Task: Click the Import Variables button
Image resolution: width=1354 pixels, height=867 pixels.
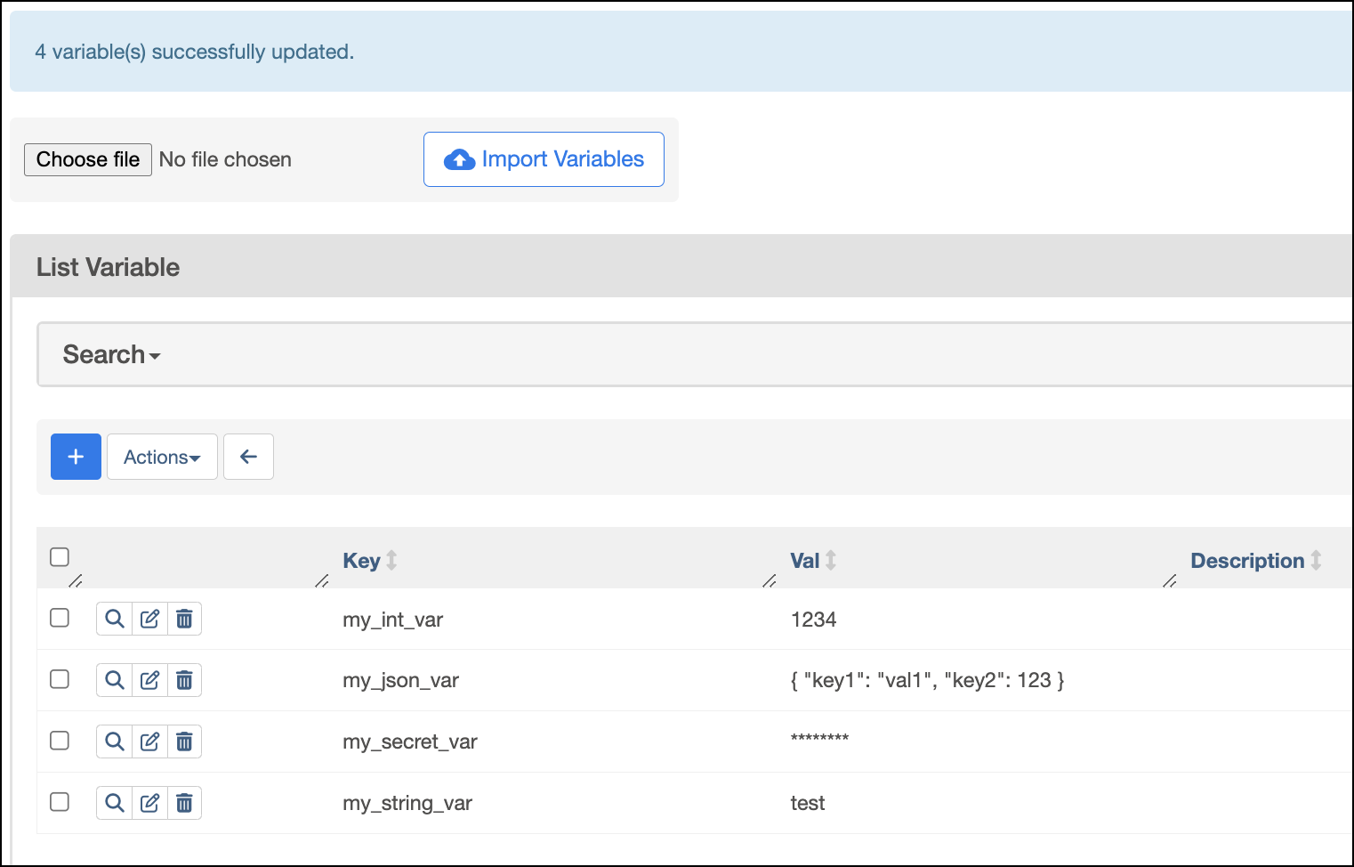Action: point(544,158)
